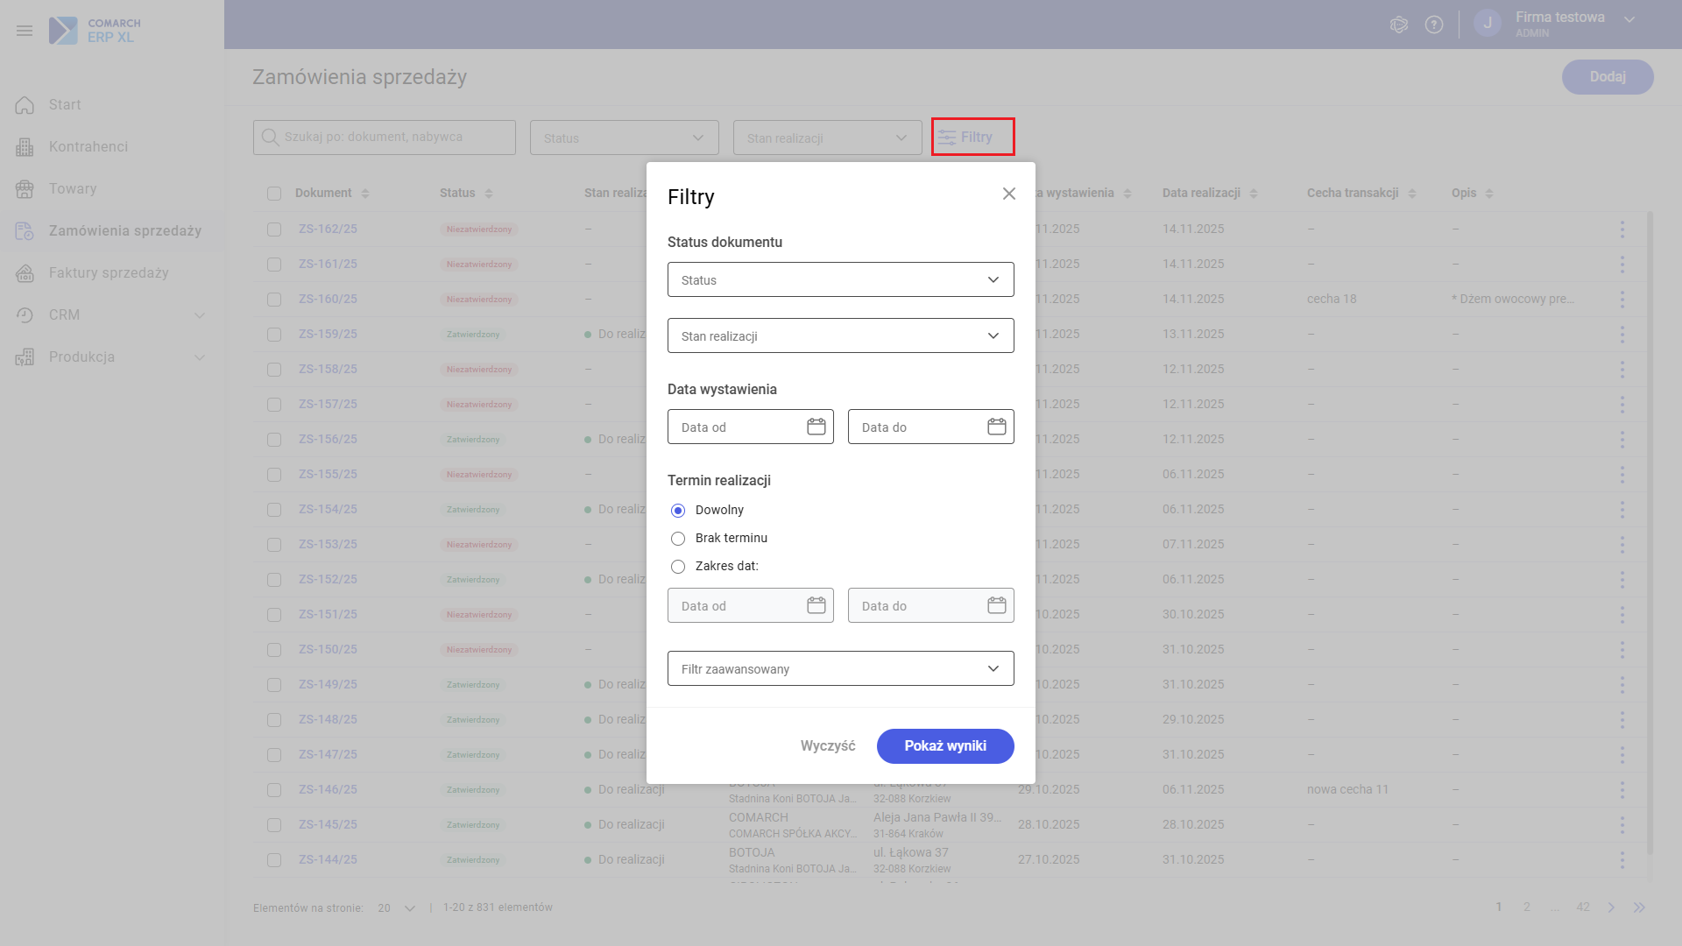The height and width of the screenshot is (946, 1682).
Task: Expand Stan realizacji dropdown in dialog
Action: click(x=840, y=336)
